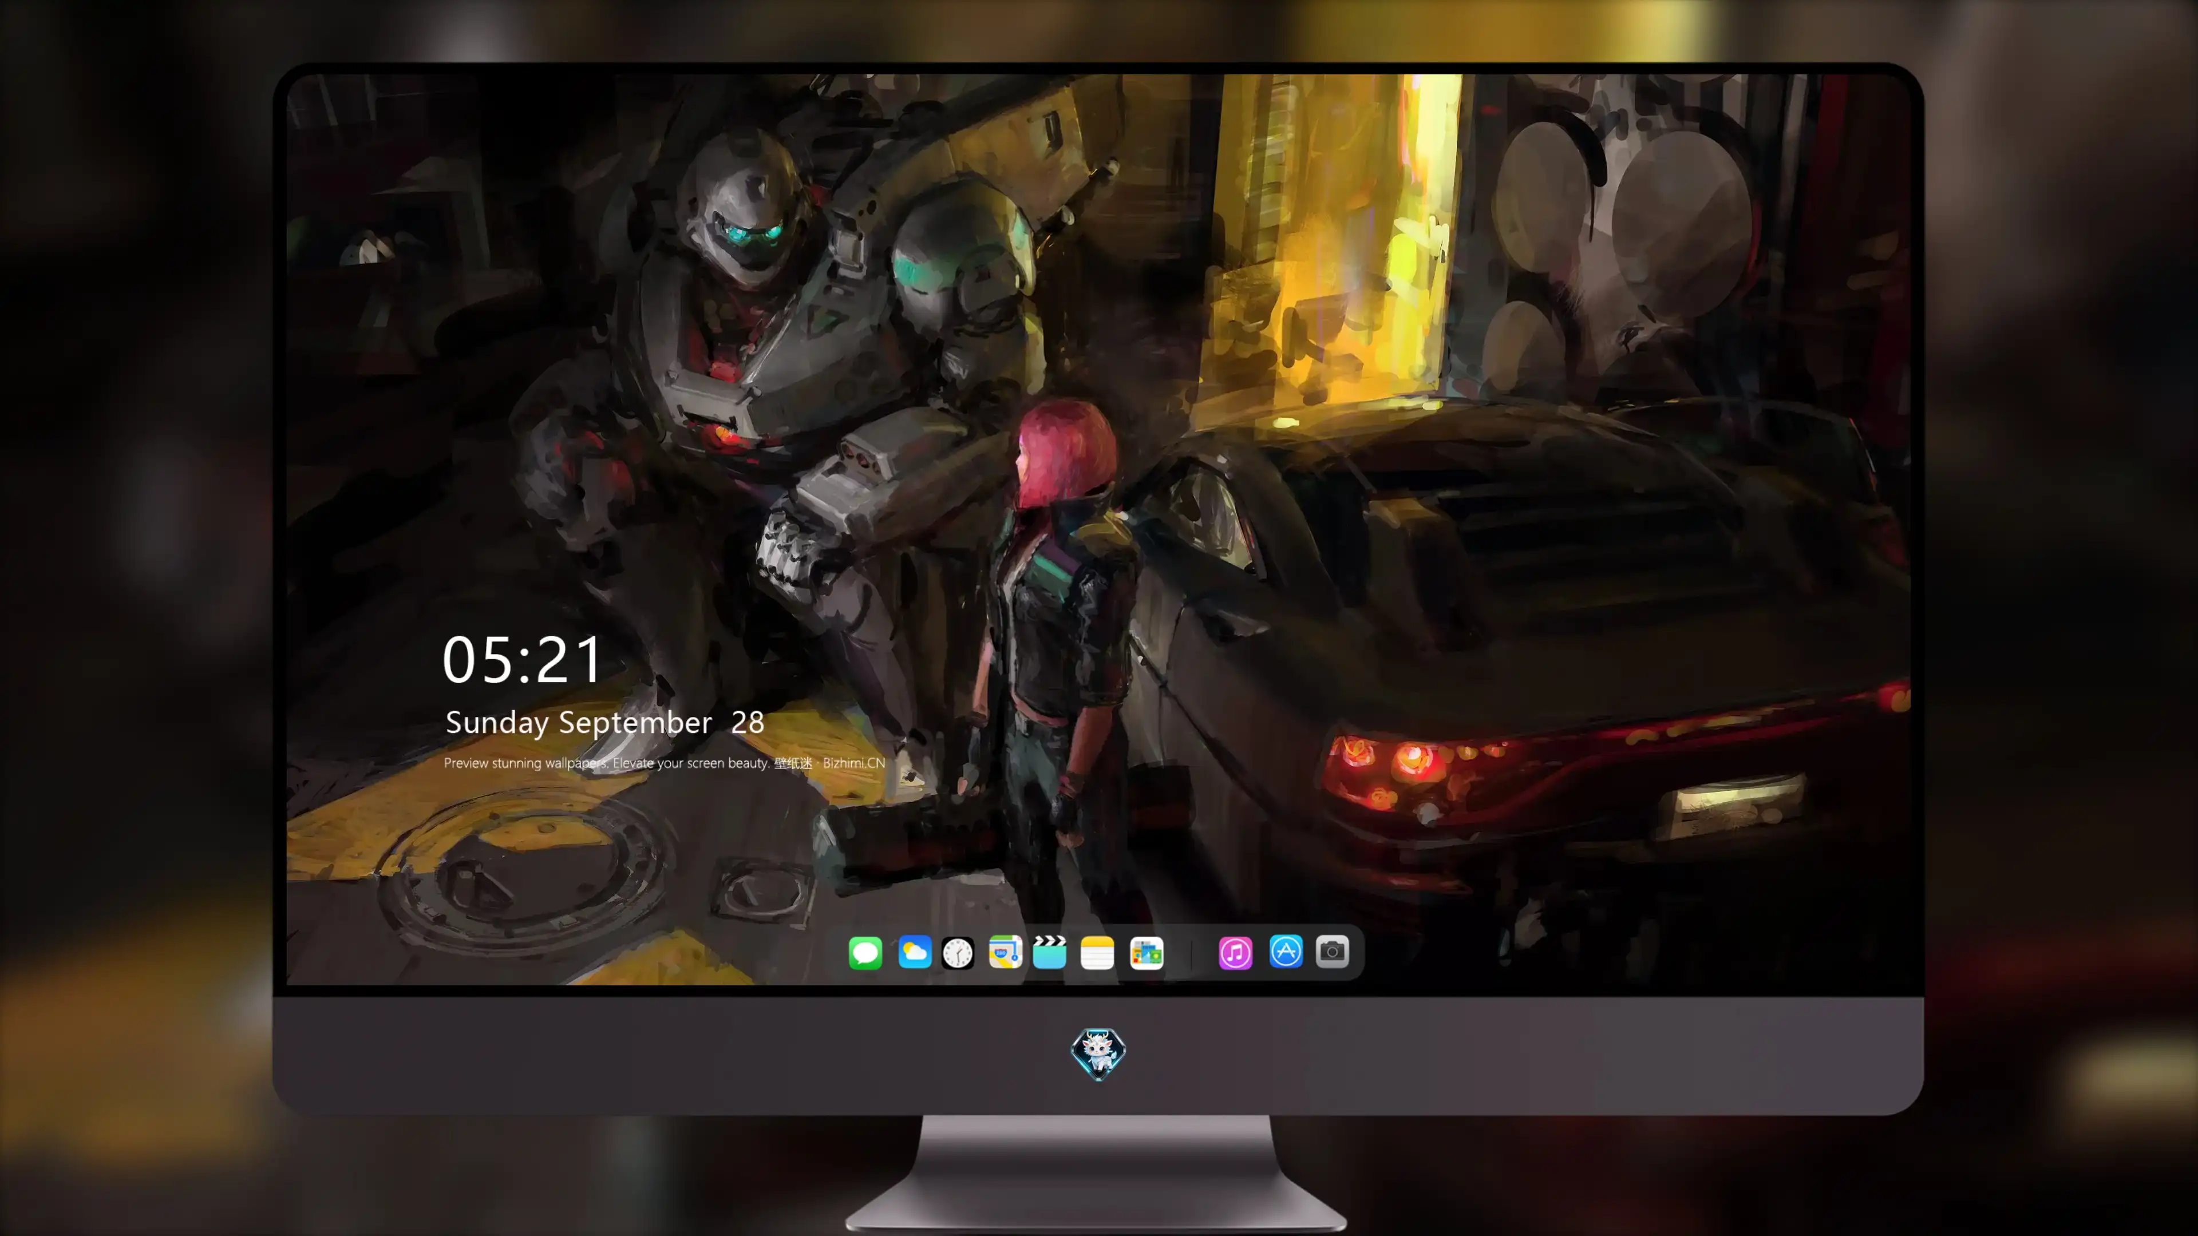Image resolution: width=2198 pixels, height=1236 pixels.
Task: Open the Messages app in the dock
Action: pyautogui.click(x=865, y=952)
